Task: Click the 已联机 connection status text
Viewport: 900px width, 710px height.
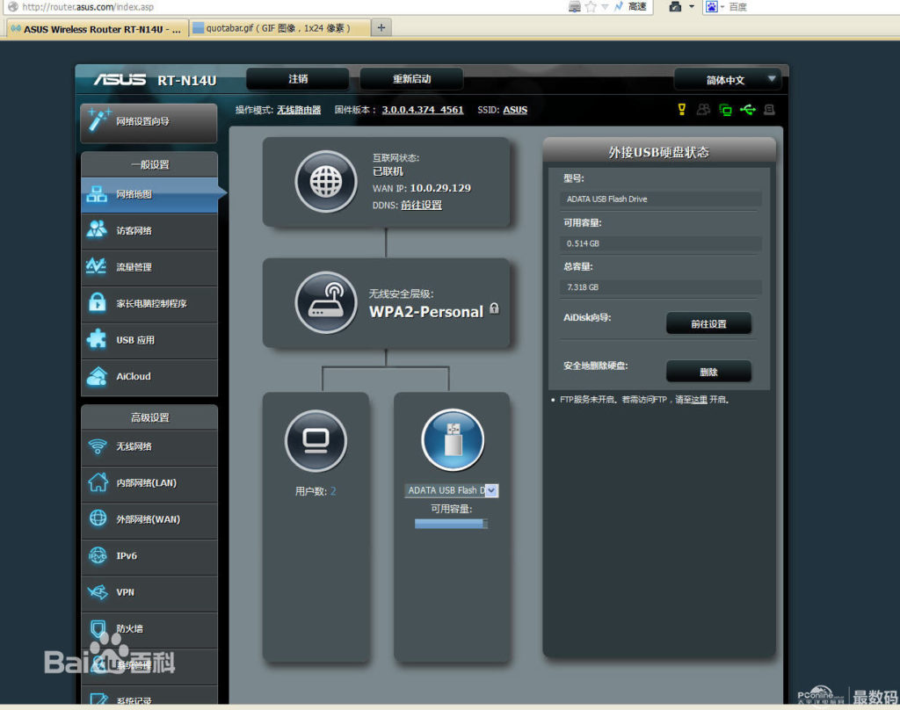Action: 388,171
